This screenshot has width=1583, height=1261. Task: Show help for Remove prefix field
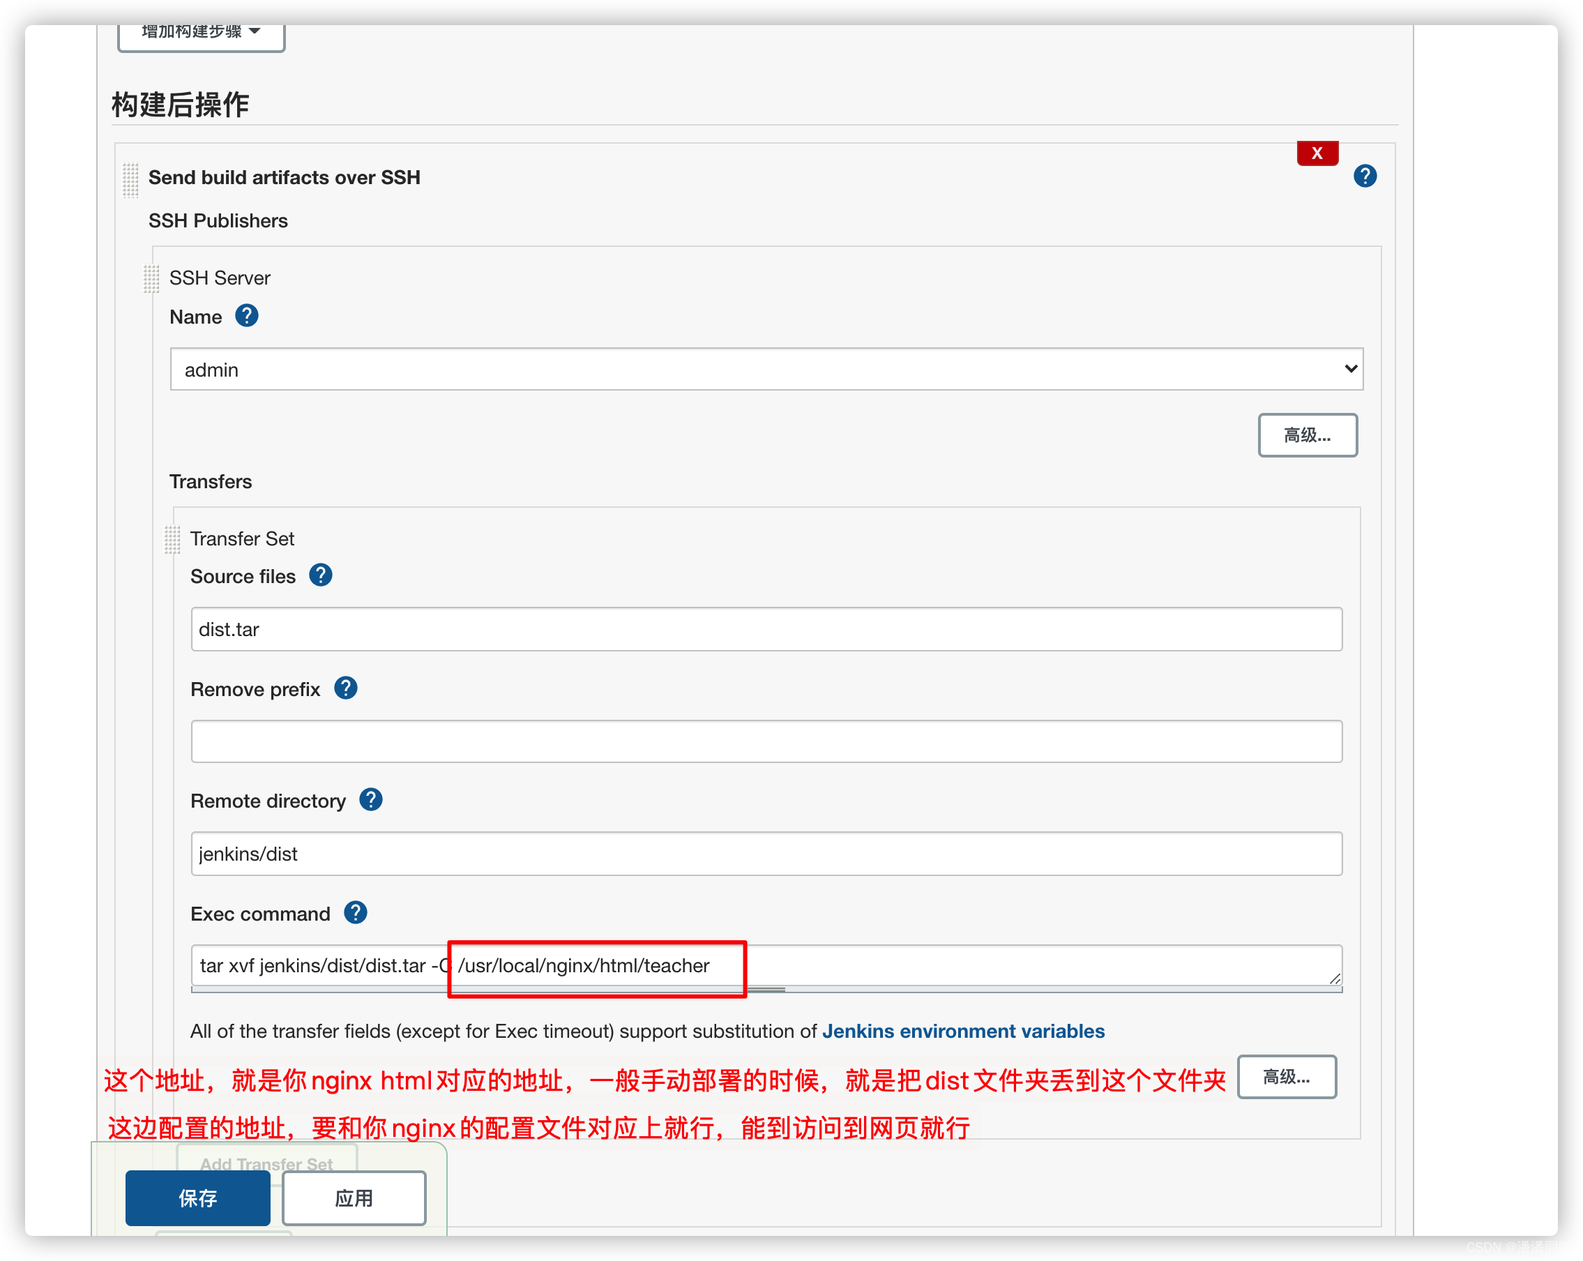[345, 688]
